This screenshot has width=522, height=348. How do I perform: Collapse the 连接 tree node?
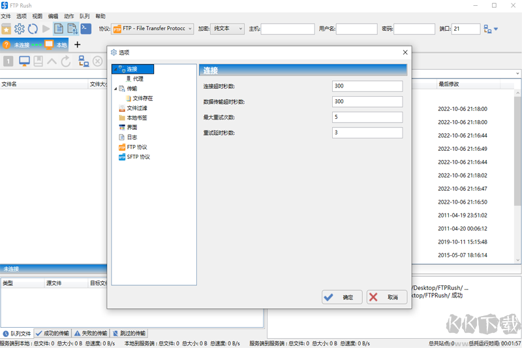pyautogui.click(x=115, y=69)
